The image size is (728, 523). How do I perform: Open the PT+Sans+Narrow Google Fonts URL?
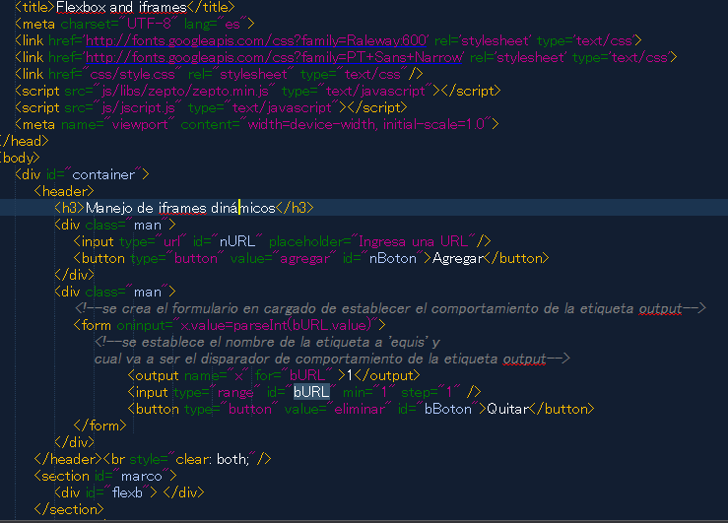tap(274, 57)
